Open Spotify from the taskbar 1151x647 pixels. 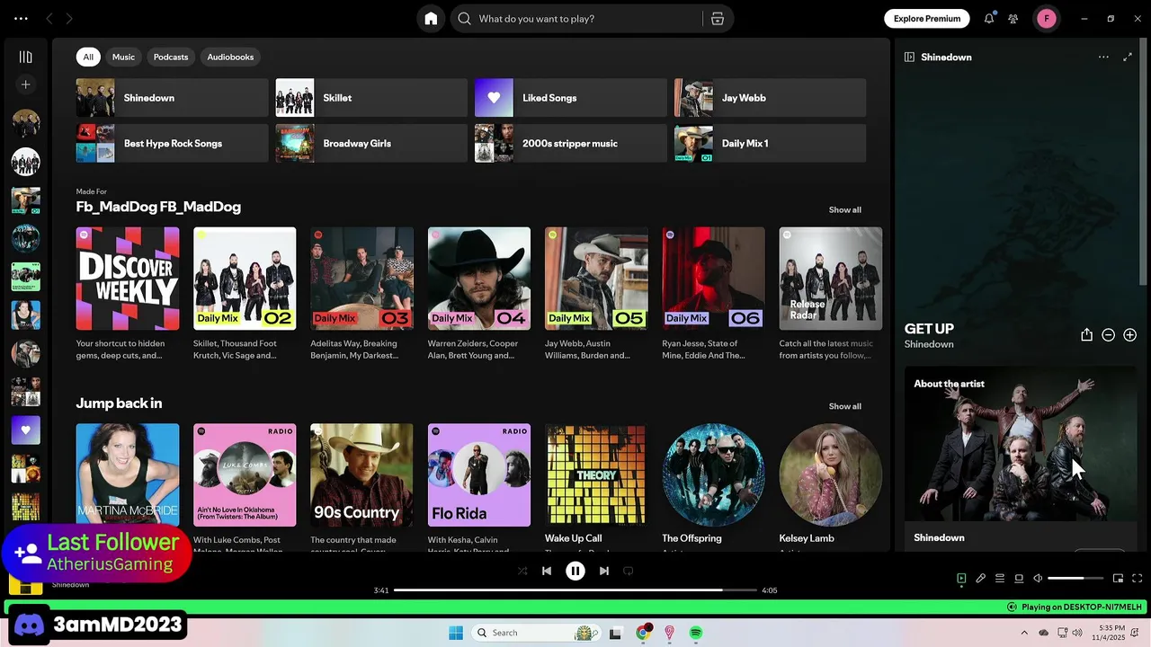pyautogui.click(x=696, y=633)
